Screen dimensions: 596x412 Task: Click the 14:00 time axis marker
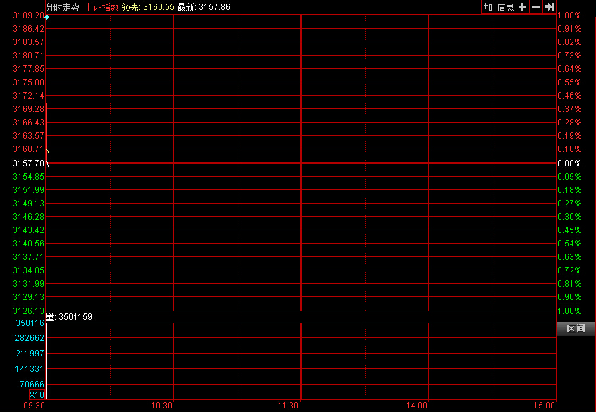(416, 406)
